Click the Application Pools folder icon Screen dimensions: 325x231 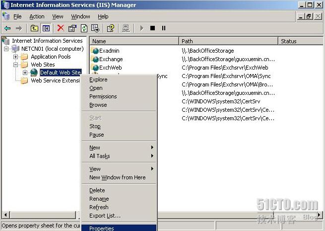coord(24,57)
